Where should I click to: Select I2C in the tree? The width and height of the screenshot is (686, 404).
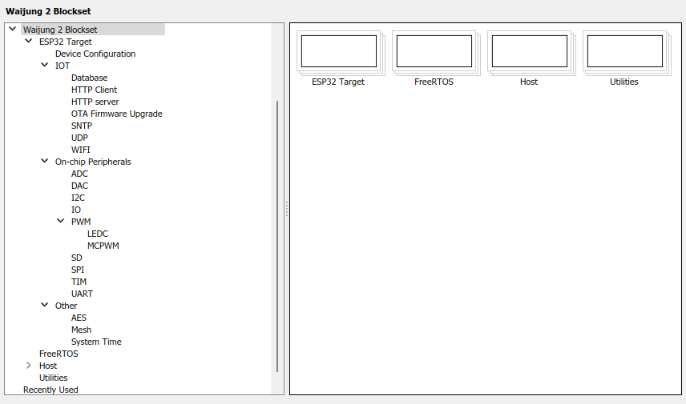tap(79, 198)
